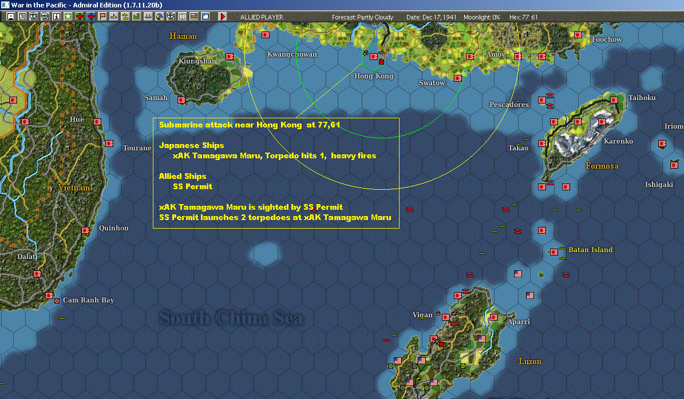684x399 pixels.
Task: Select the Japanese flag at Aparri
Action: (494, 318)
